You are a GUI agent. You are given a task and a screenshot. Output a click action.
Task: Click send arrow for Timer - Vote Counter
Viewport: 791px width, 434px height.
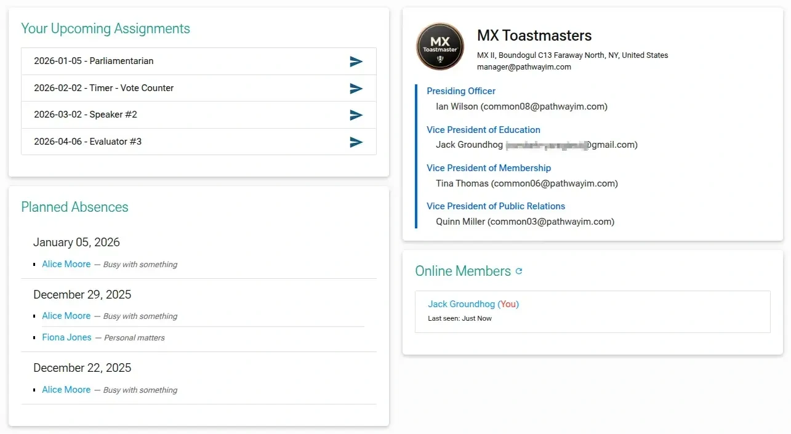pos(356,89)
